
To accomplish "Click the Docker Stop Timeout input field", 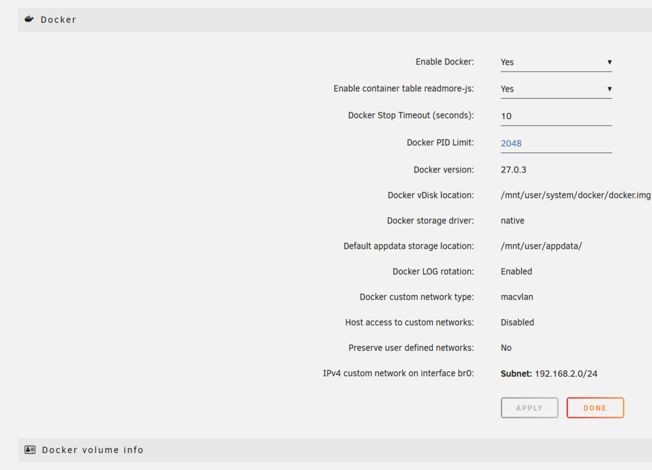I will pos(556,117).
